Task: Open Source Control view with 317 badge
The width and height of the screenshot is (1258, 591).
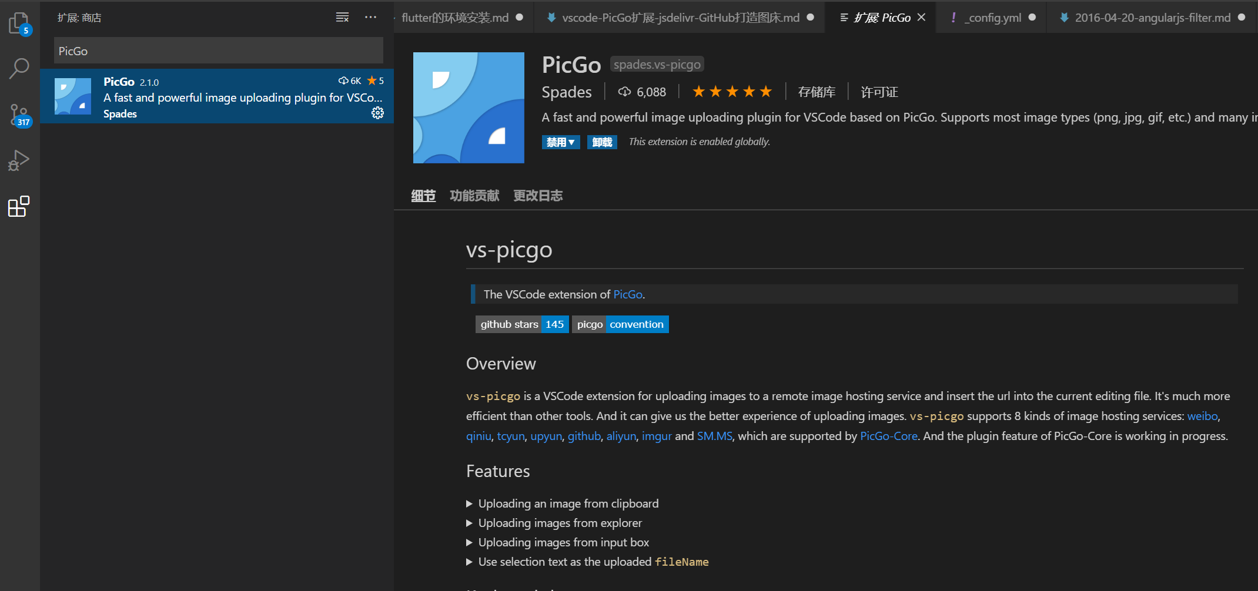Action: (x=19, y=115)
